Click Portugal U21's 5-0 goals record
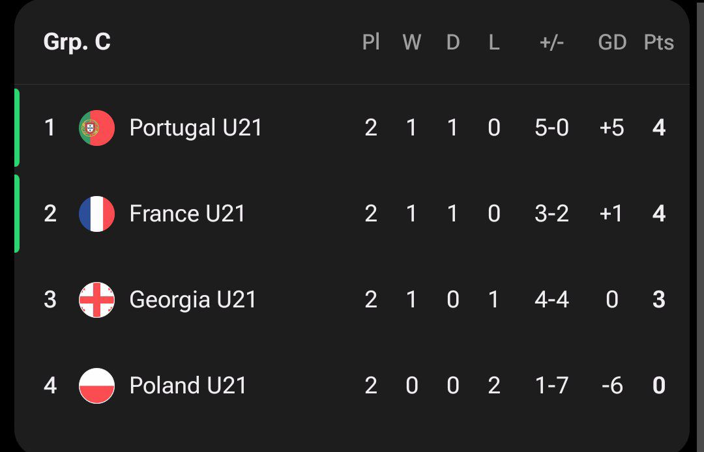The image size is (704, 452). (552, 128)
